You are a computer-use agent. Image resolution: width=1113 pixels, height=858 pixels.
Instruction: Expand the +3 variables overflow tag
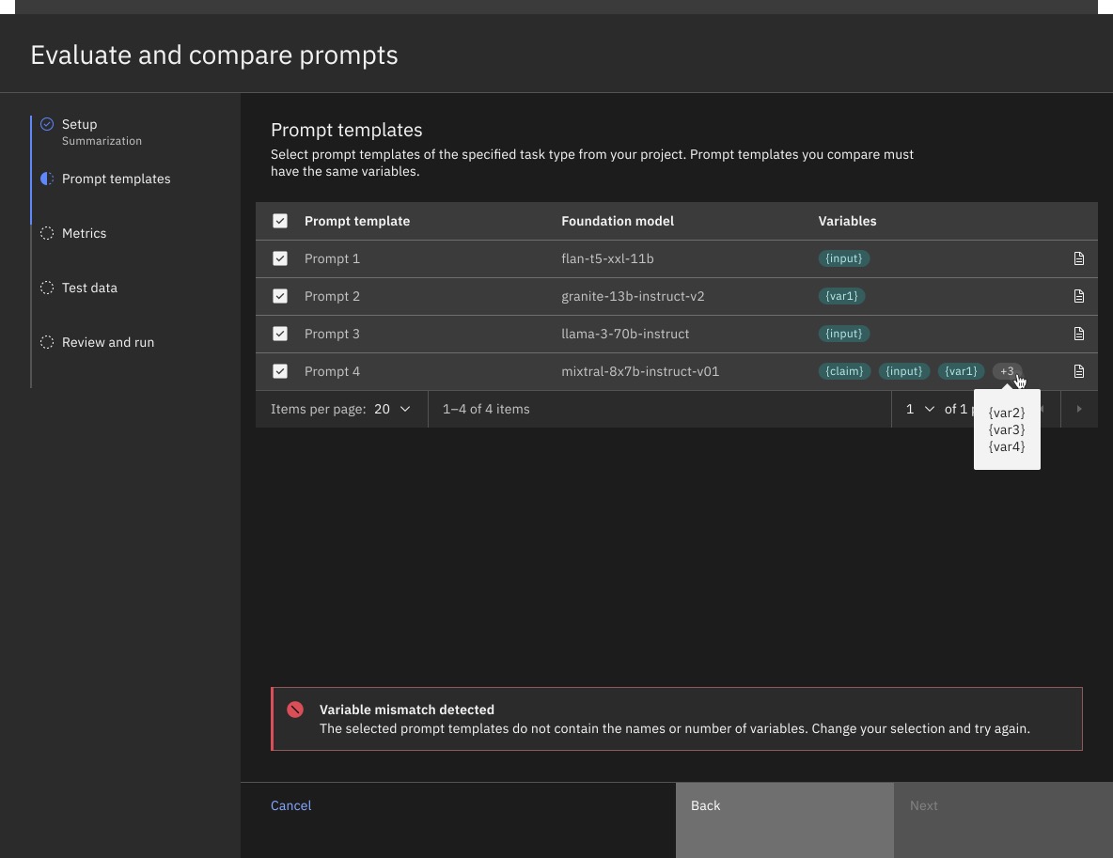tap(1007, 371)
